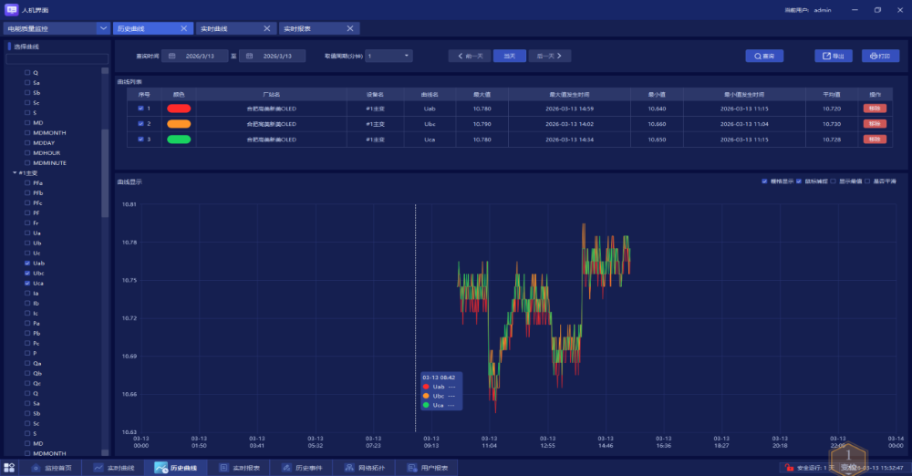This screenshot has height=476, width=912.
Task: Open 网络拓扑 icon in bottom navigation
Action: pos(349,468)
